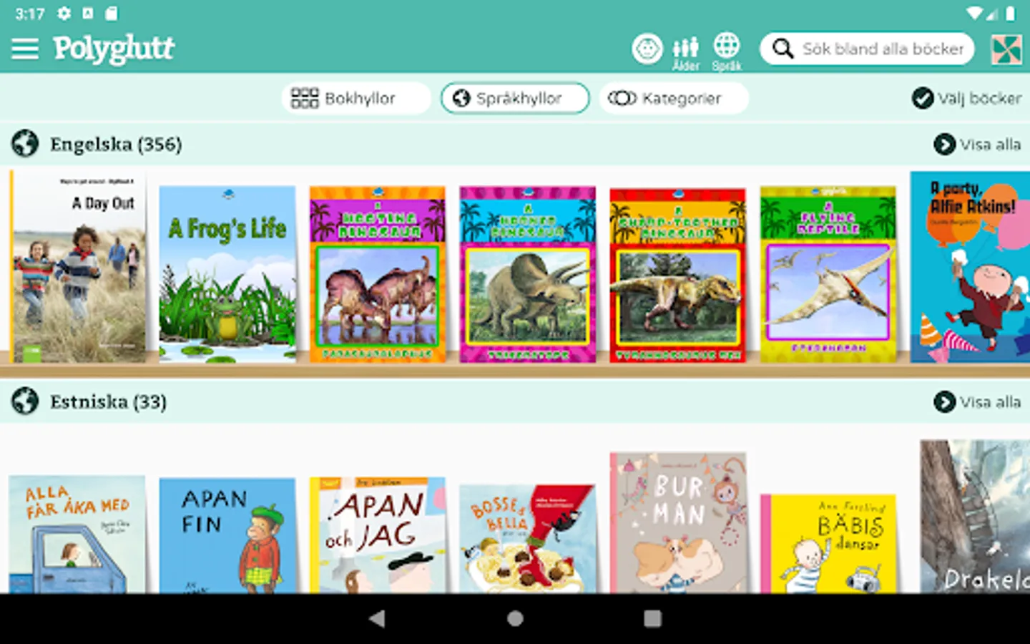Expand Visa alla for the Engelska shelf

977,144
